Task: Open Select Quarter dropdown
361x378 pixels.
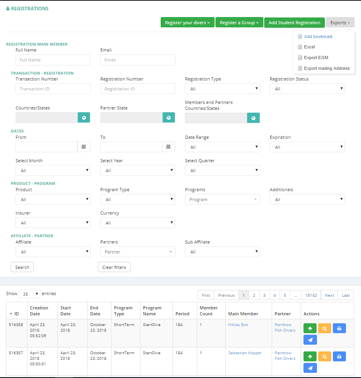Action: (222, 171)
